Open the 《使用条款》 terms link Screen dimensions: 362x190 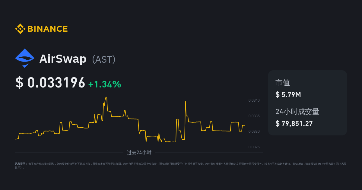[328, 164]
